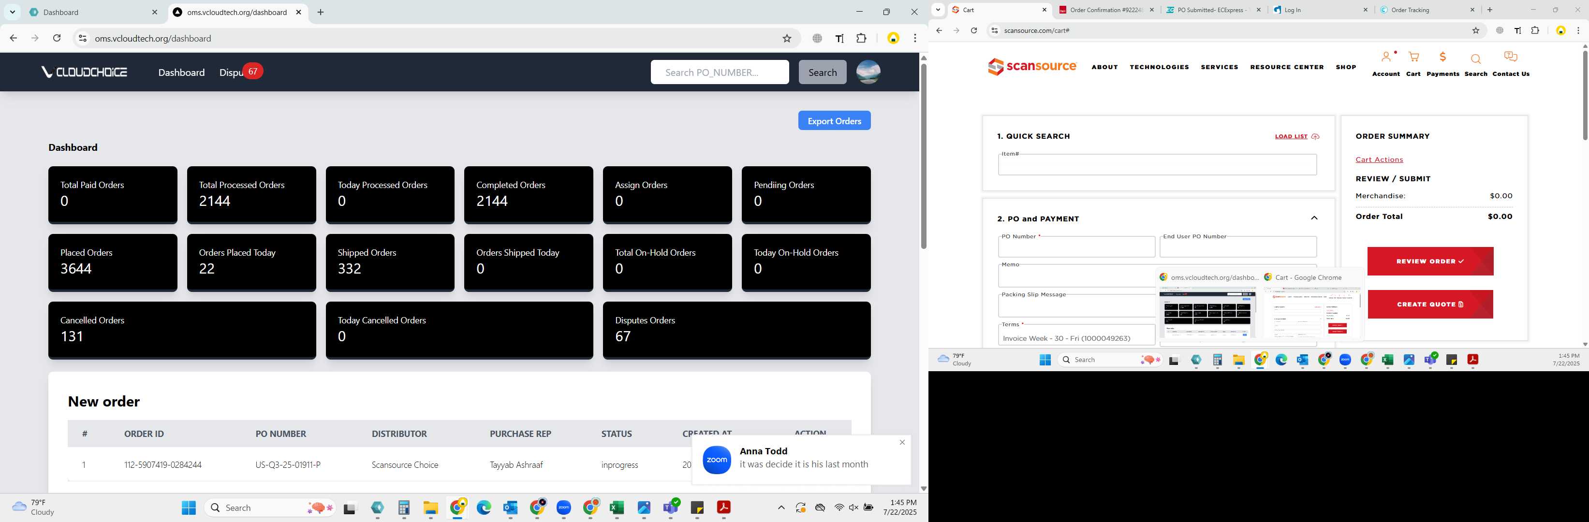Click the CloudChoice logo in the header
Image resolution: width=1589 pixels, height=522 pixels.
(84, 72)
